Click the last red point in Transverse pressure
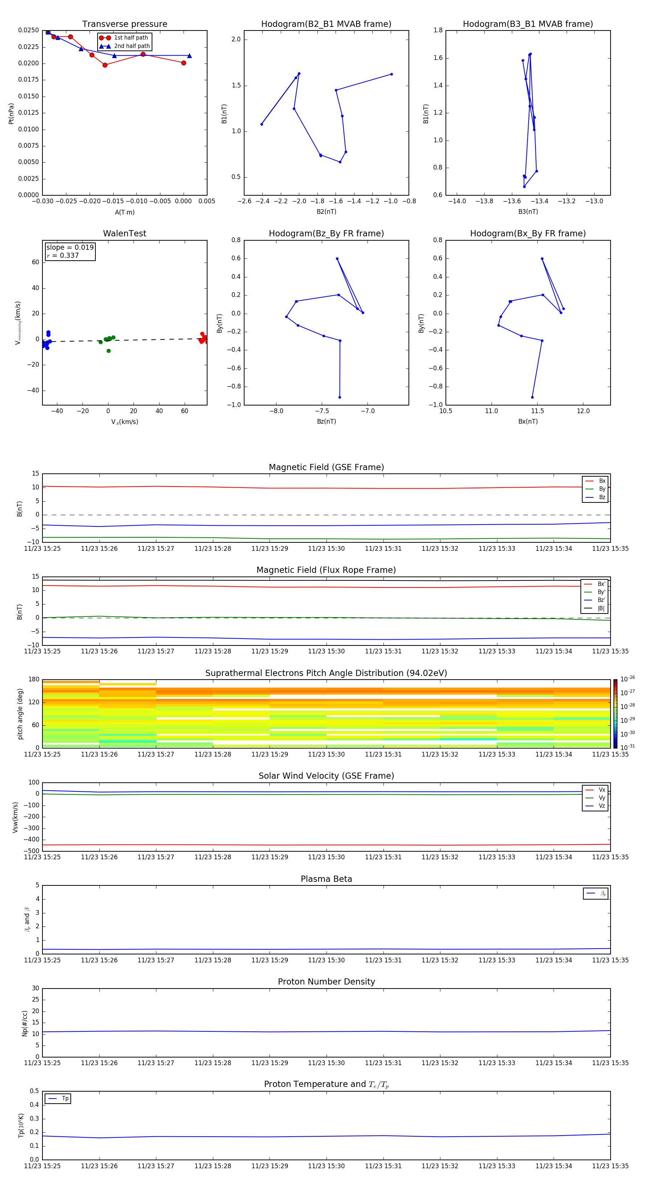 coord(184,63)
